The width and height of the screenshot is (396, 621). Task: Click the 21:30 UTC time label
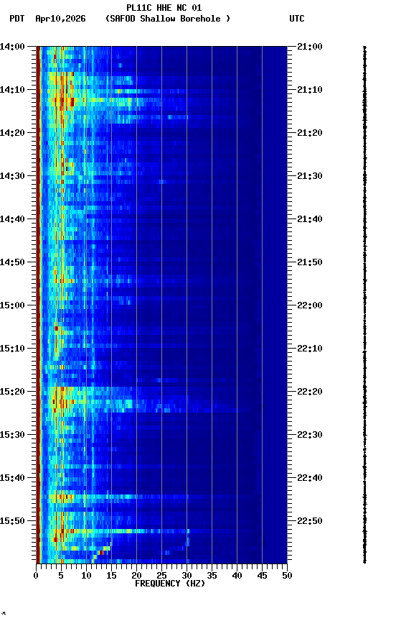click(310, 176)
